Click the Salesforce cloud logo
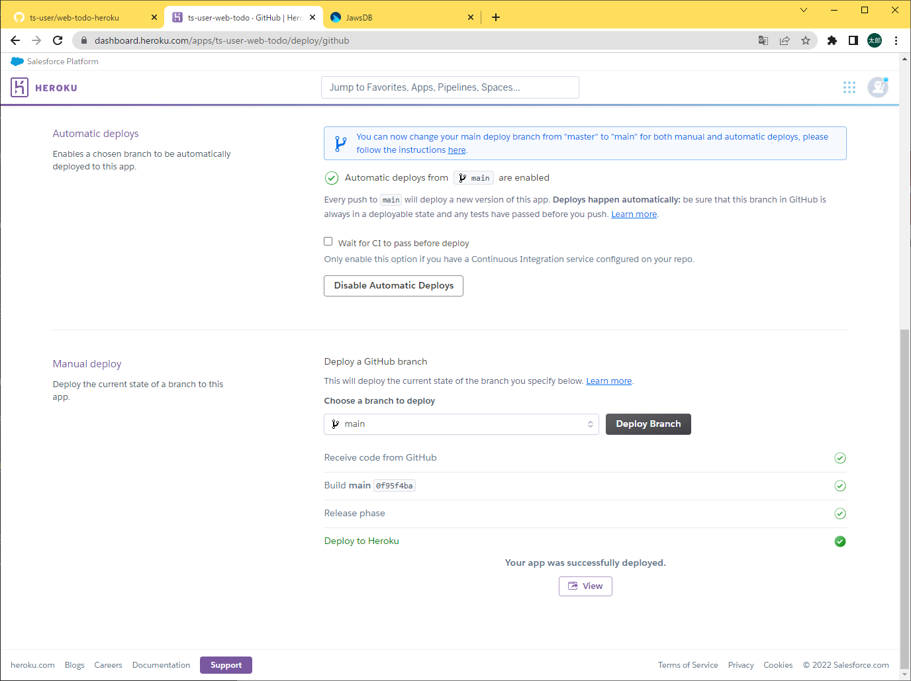This screenshot has height=681, width=911. 17,62
